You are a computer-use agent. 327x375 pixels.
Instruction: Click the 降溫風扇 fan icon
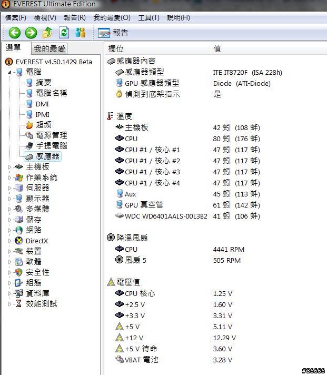click(111, 238)
